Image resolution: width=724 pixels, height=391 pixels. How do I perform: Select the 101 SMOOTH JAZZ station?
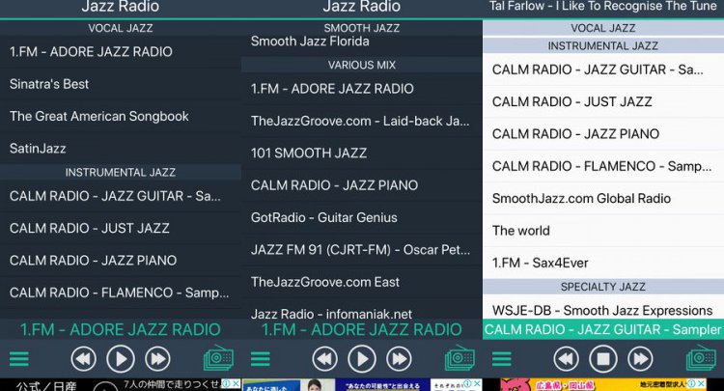362,154
